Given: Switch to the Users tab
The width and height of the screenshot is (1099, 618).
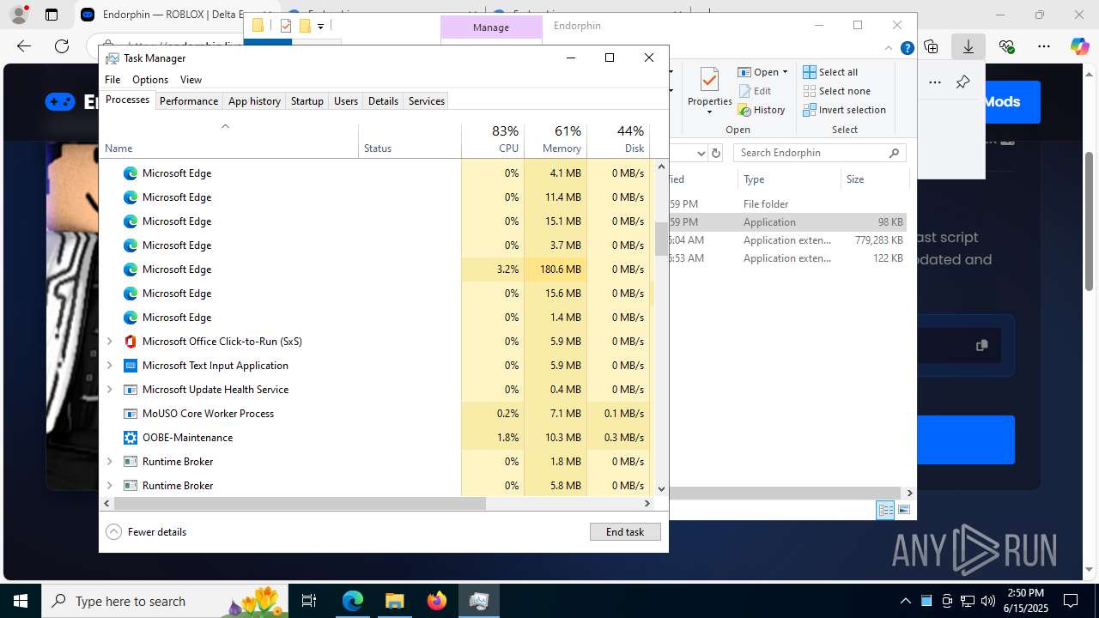Looking at the screenshot, I should pyautogui.click(x=346, y=101).
